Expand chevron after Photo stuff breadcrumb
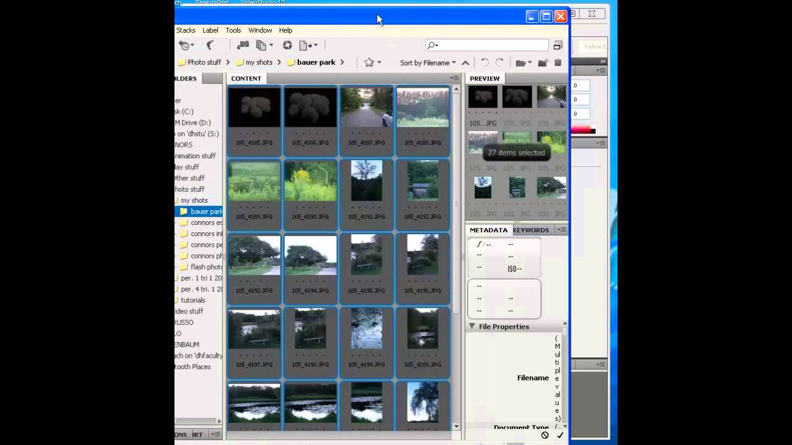This screenshot has height=445, width=792. [x=228, y=62]
